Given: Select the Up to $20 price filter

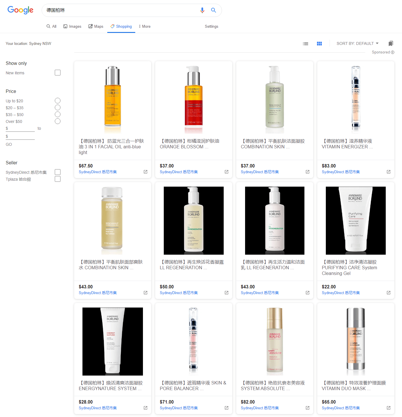Looking at the screenshot, I should [x=57, y=101].
